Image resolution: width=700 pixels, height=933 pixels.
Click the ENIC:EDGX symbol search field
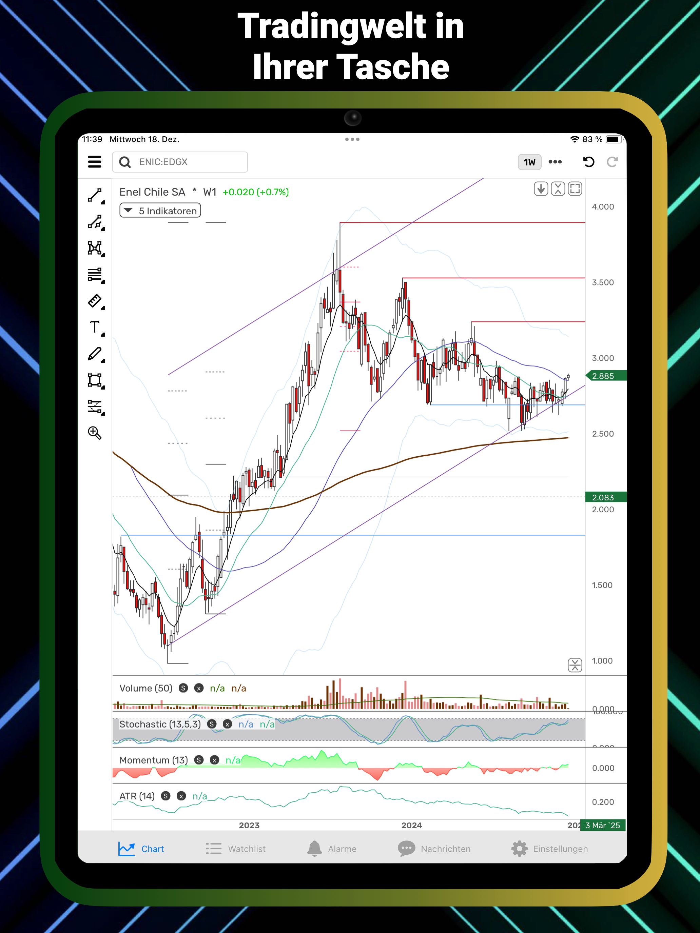coord(180,162)
